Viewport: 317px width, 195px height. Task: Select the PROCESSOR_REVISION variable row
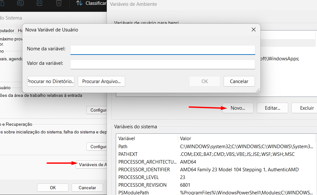[x=216, y=185]
